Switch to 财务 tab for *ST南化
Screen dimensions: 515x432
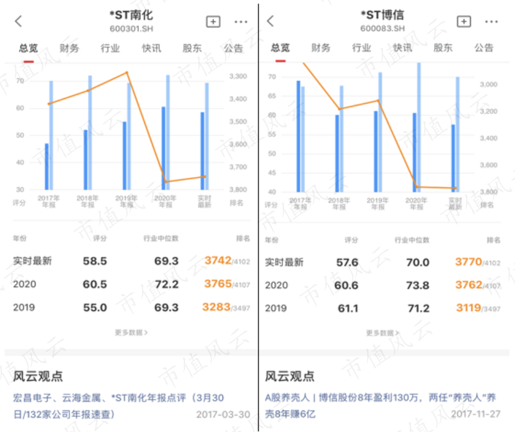click(69, 48)
